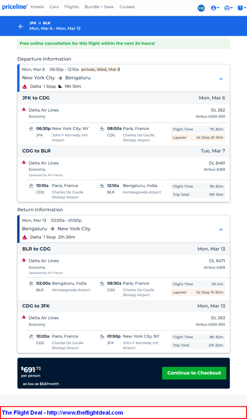Open the help question mark menu

coord(242,8)
